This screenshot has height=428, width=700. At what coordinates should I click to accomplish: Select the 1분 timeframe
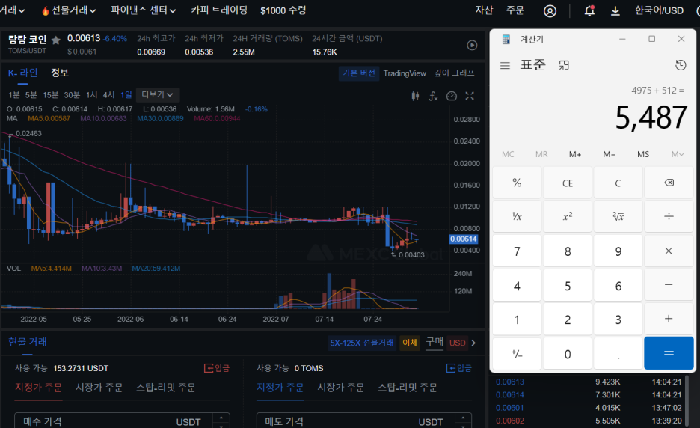pyautogui.click(x=14, y=95)
